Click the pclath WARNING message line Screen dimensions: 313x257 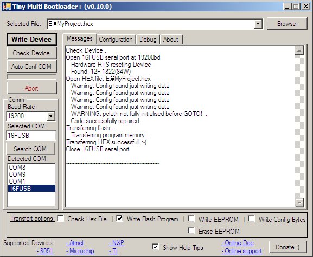pos(140,114)
